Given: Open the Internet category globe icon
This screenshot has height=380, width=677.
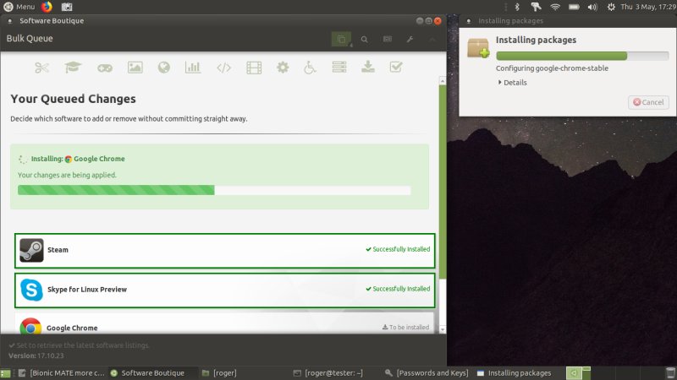Looking at the screenshot, I should pyautogui.click(x=164, y=68).
